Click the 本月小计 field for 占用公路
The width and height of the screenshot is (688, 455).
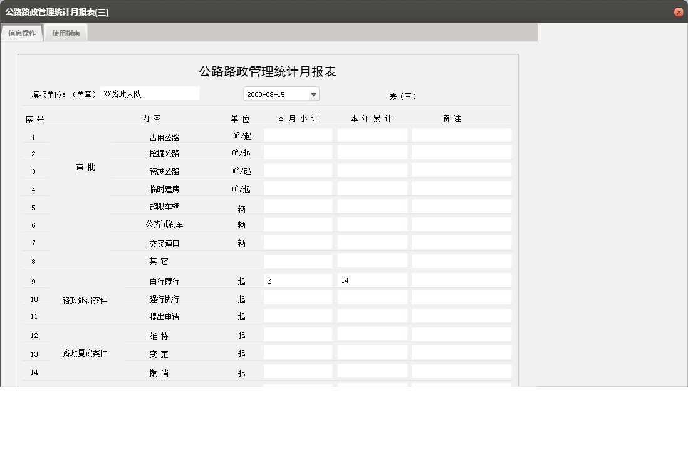tap(298, 134)
